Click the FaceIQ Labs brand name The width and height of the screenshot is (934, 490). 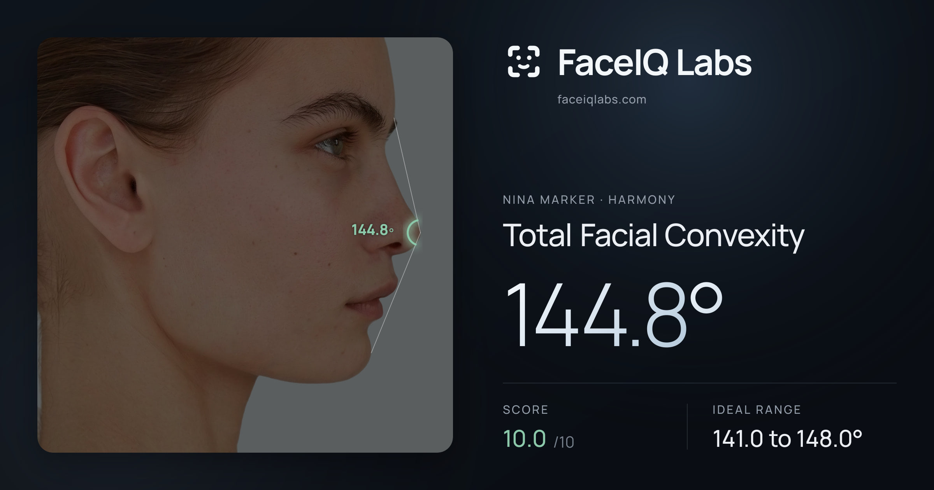(x=655, y=62)
